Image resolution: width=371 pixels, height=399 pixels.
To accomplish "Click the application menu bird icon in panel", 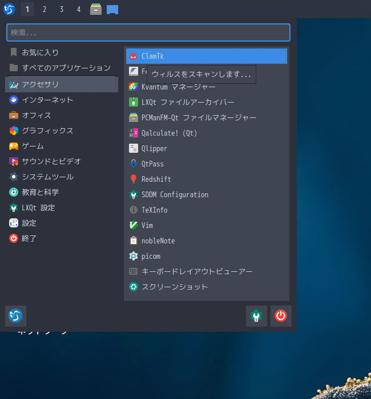I will point(9,9).
